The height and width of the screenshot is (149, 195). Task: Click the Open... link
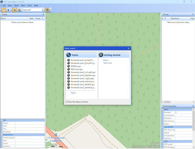(x=74, y=93)
